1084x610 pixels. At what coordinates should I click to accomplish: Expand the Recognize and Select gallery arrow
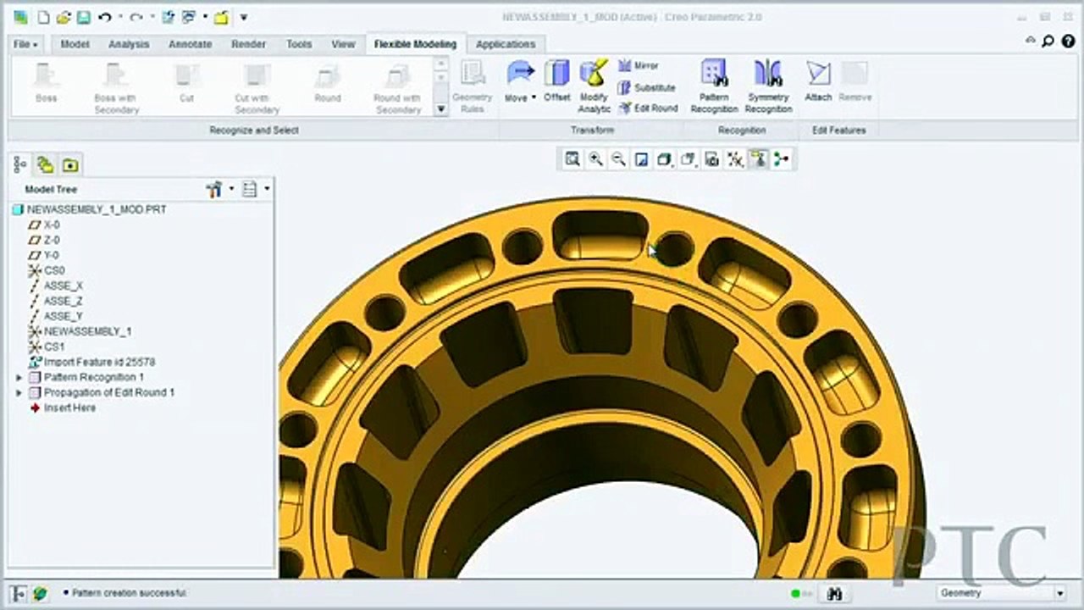coord(441,109)
